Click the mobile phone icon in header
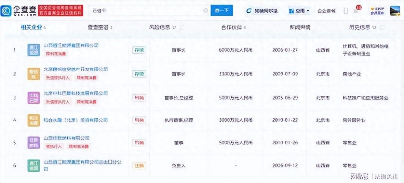This screenshot has height=183, width=404. [x=346, y=11]
